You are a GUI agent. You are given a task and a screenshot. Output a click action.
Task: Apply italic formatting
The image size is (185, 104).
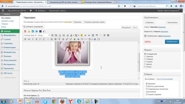33,39
